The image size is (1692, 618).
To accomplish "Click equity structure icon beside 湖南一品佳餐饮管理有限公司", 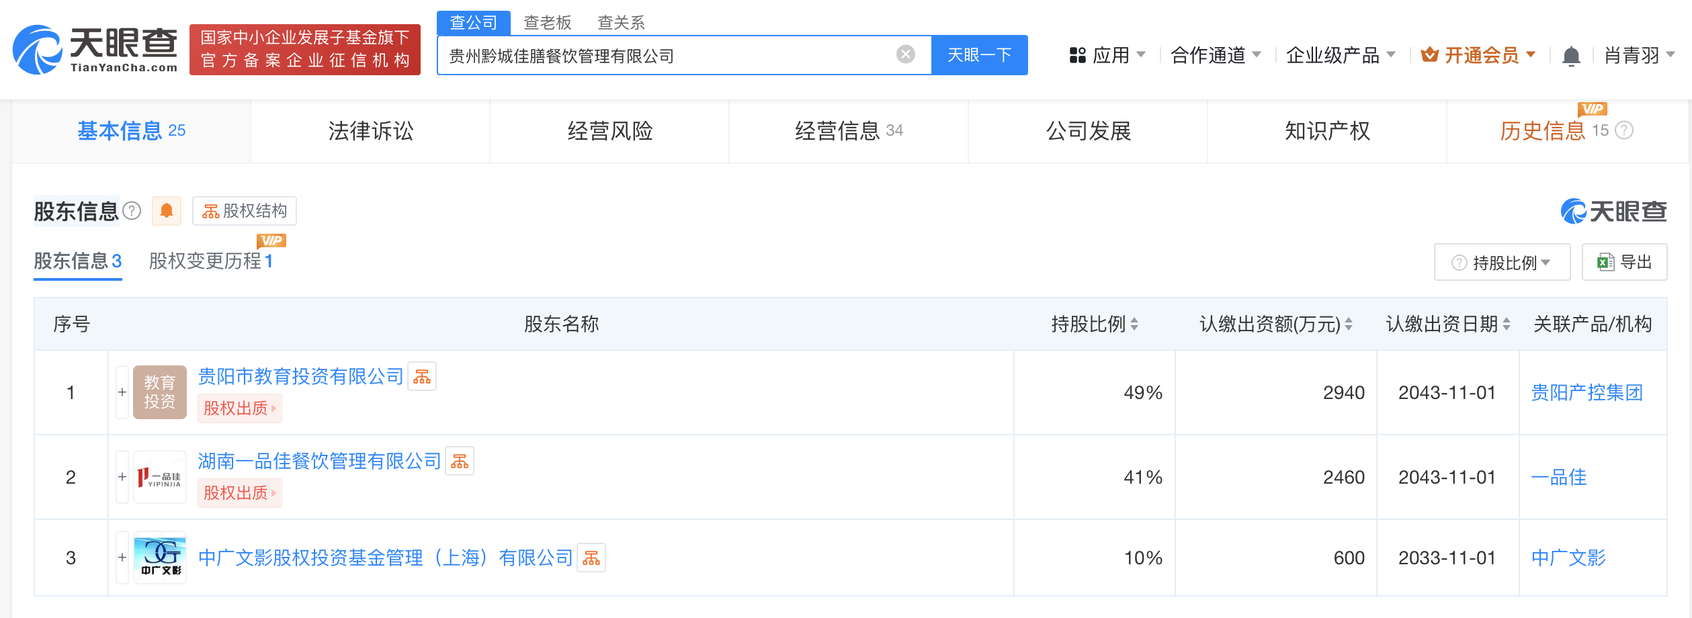I will tap(460, 461).
